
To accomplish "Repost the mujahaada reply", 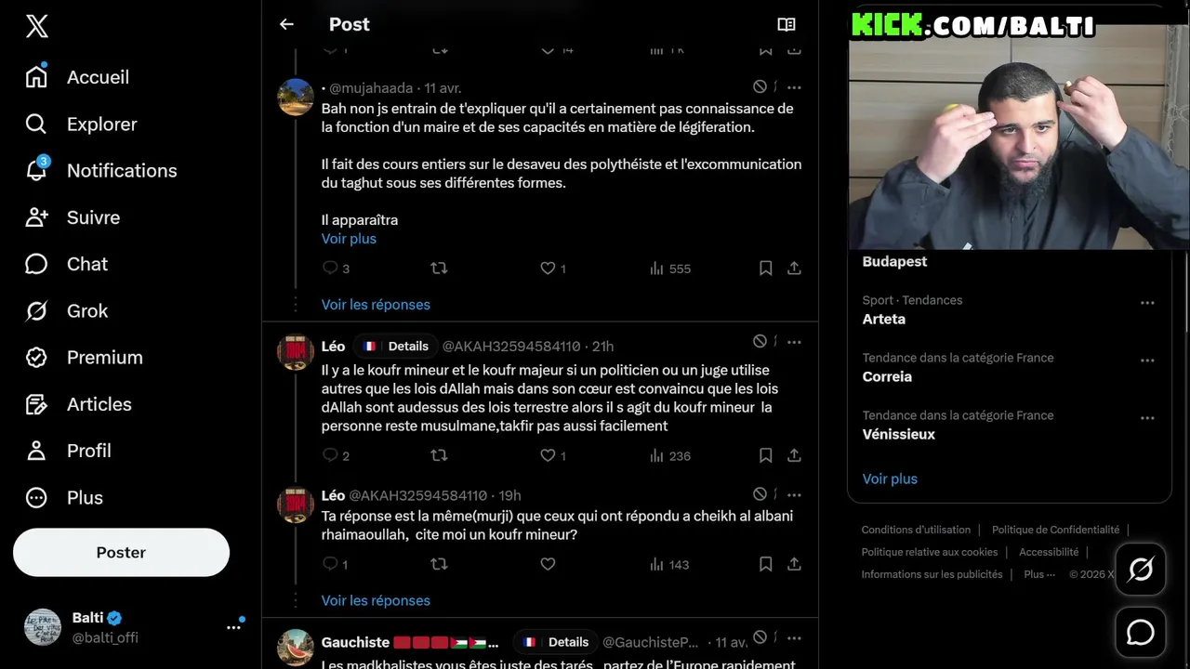I will click(439, 269).
